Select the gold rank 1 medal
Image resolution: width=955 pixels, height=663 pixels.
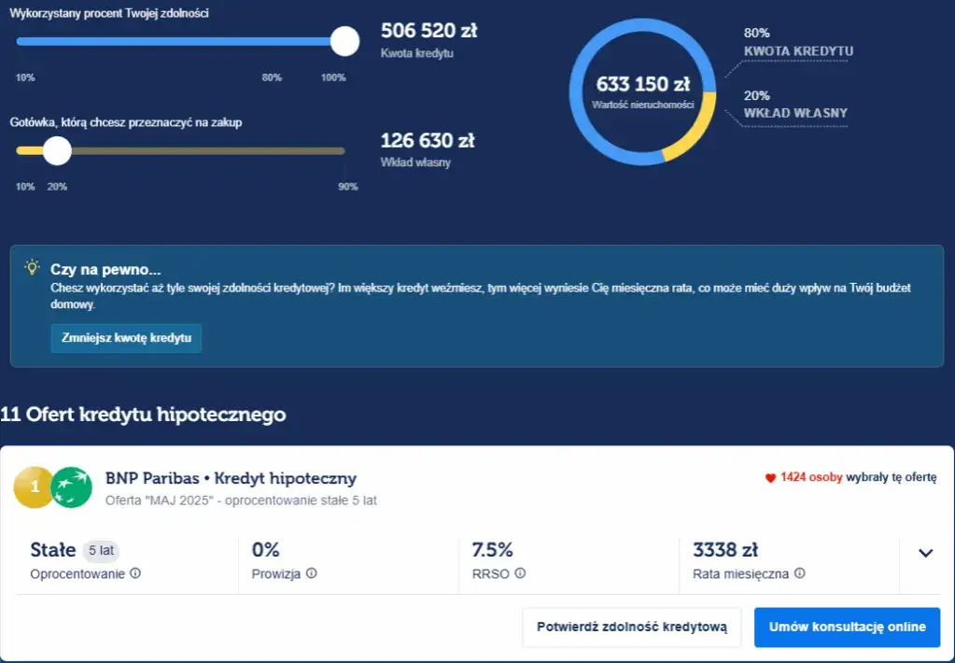click(x=34, y=487)
